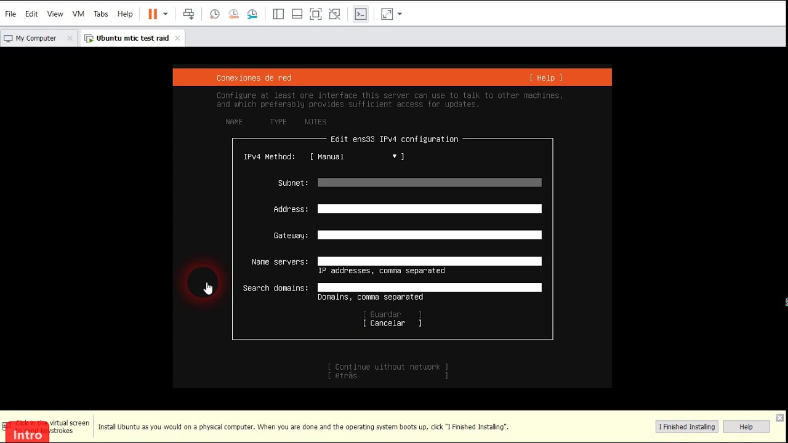Click the Search domains input field
788x443 pixels.
tap(430, 288)
